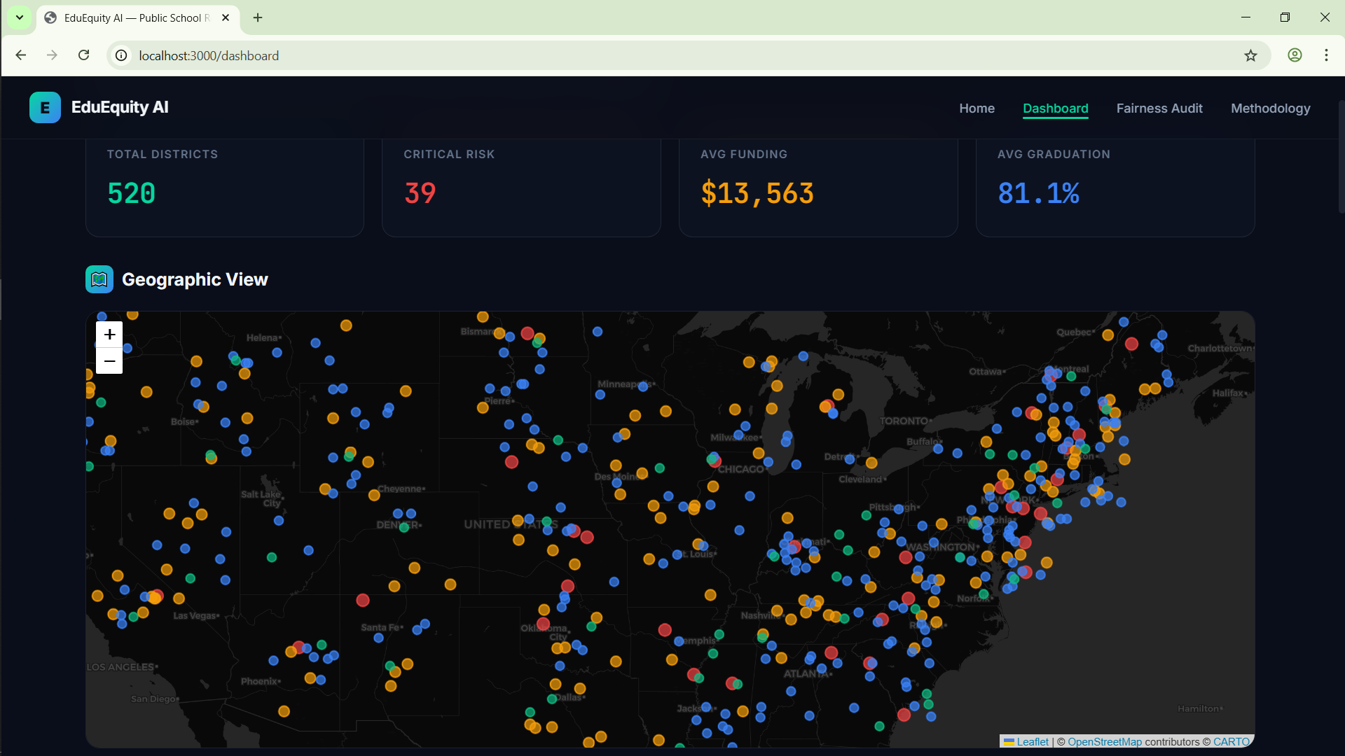View site information icon in address bar
The height and width of the screenshot is (756, 1345).
point(122,55)
